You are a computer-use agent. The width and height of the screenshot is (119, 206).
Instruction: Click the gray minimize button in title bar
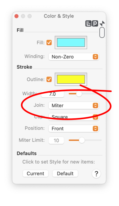click(23, 16)
